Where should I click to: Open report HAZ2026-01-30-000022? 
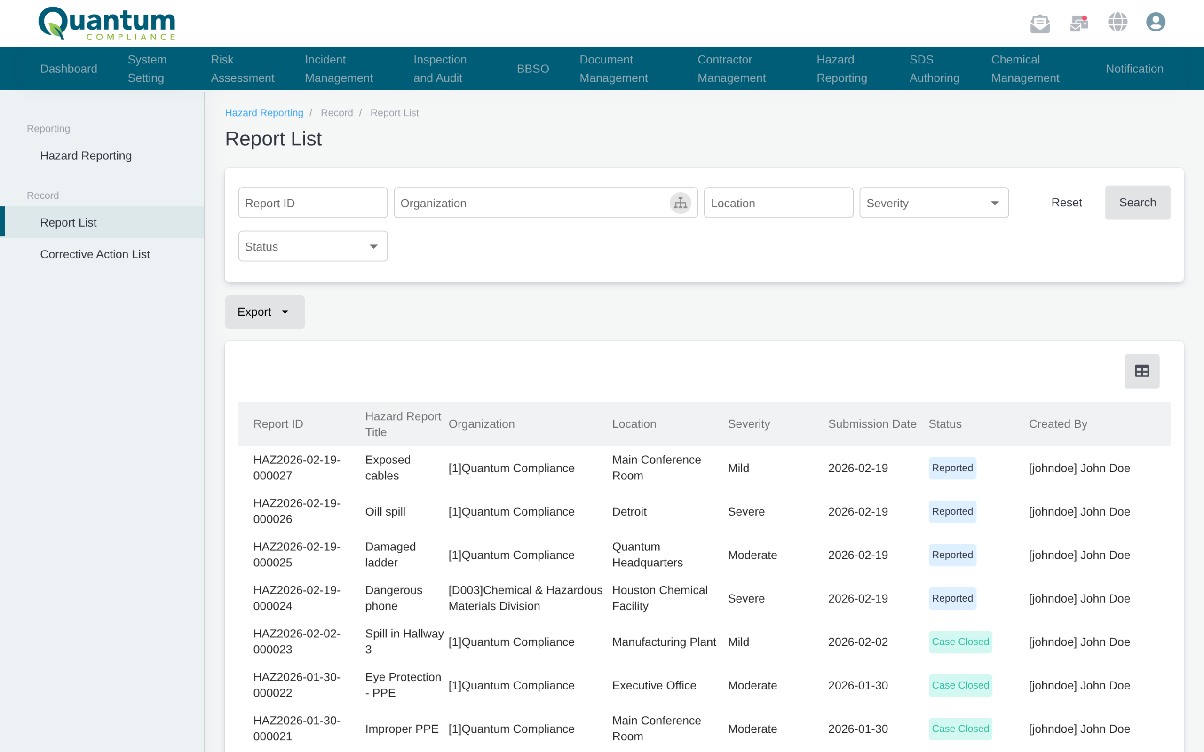[x=296, y=685]
